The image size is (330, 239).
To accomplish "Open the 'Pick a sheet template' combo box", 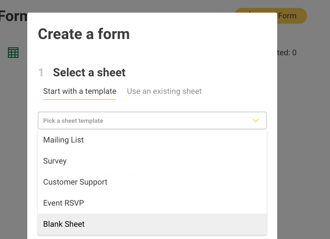I will click(152, 121).
